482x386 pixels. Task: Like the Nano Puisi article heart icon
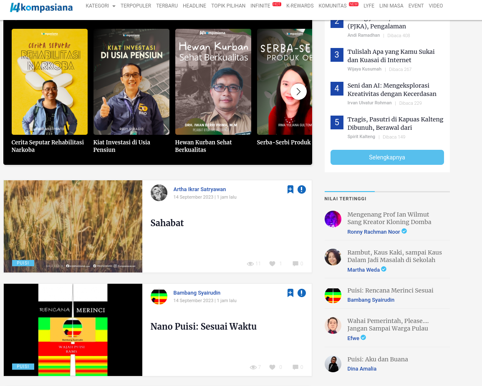273,367
